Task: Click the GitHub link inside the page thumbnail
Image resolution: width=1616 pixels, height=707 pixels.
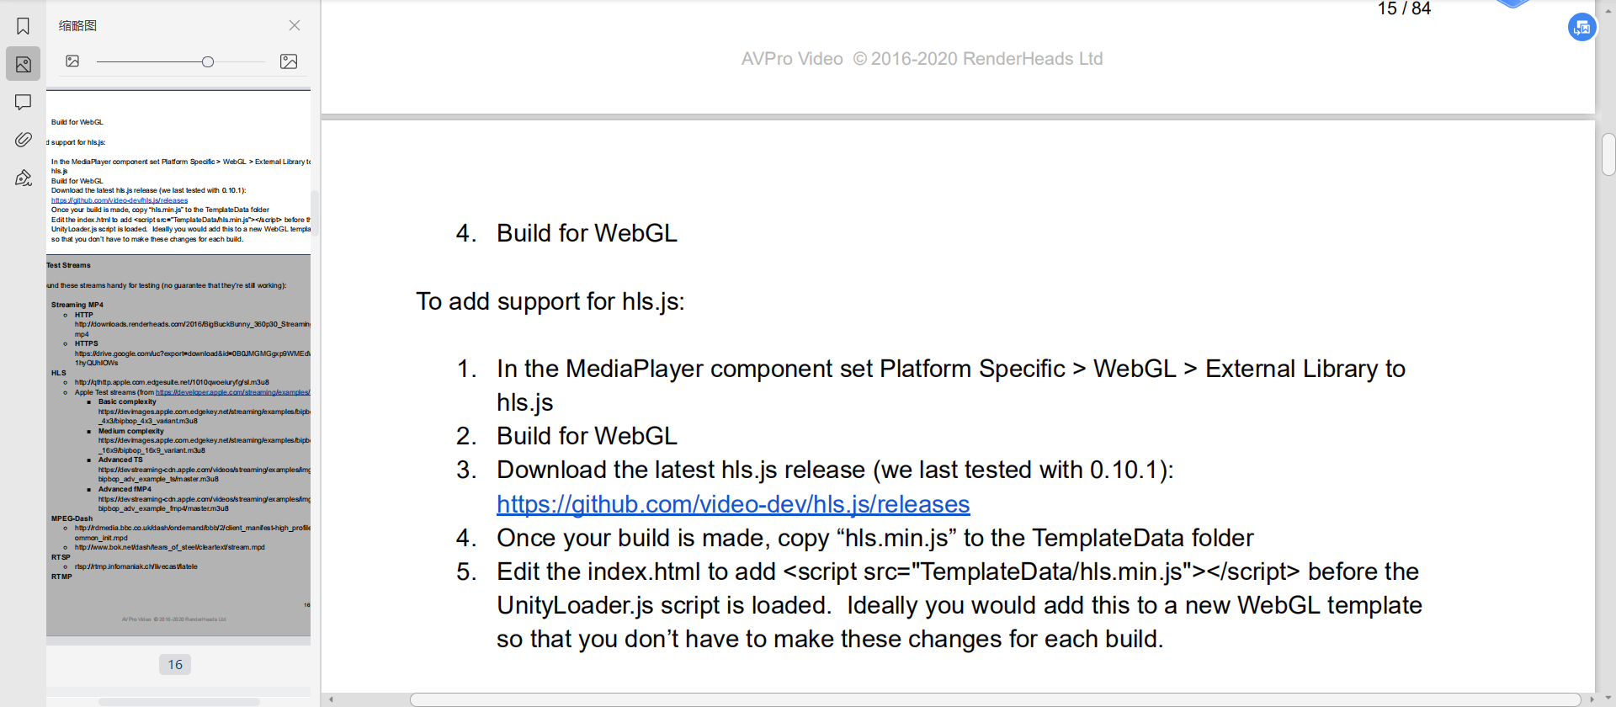Action: (120, 199)
